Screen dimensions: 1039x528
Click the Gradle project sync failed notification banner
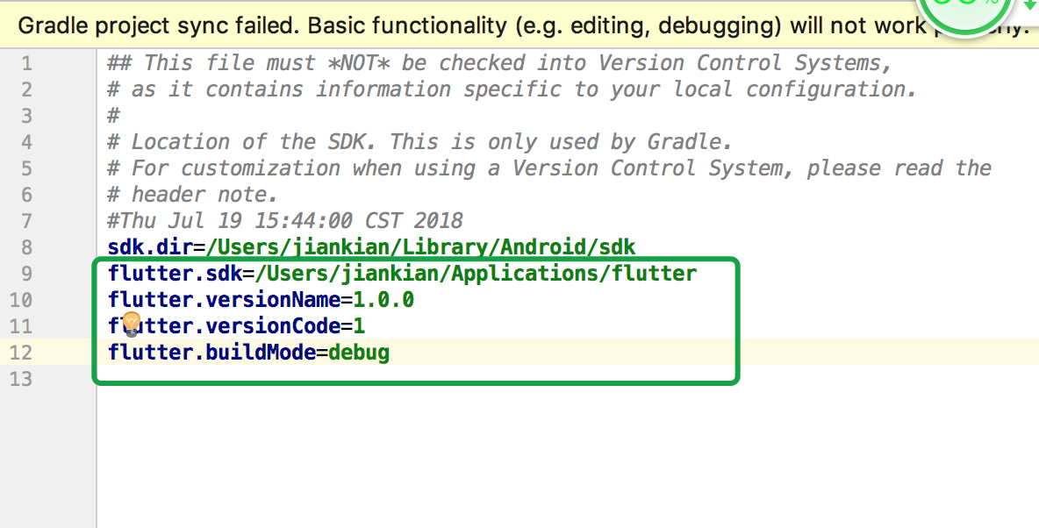(519, 25)
